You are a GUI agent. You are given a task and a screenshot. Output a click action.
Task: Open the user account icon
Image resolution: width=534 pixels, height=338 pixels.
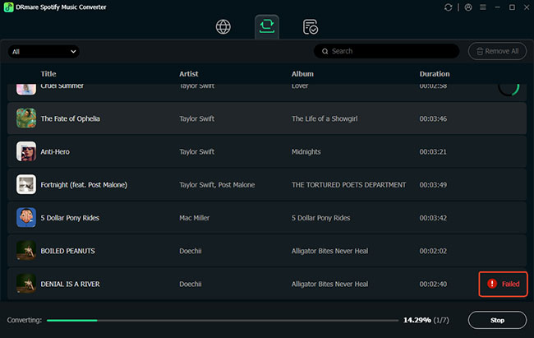[x=468, y=7]
